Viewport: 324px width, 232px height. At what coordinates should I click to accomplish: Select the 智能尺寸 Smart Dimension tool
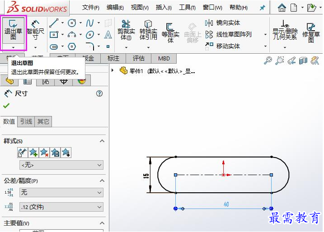[x=35, y=30]
